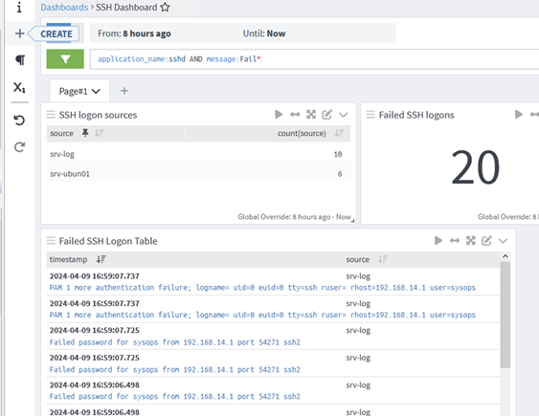Change the From: 8 hours ago time
The height and width of the screenshot is (416, 539).
(134, 33)
